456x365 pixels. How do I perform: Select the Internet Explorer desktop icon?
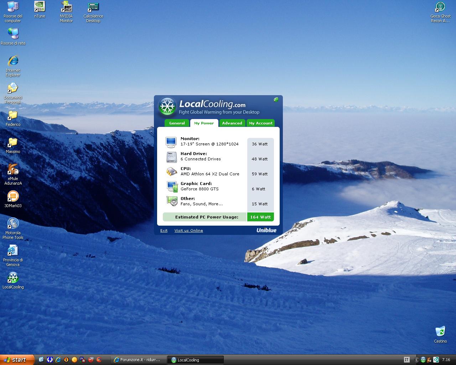point(13,66)
